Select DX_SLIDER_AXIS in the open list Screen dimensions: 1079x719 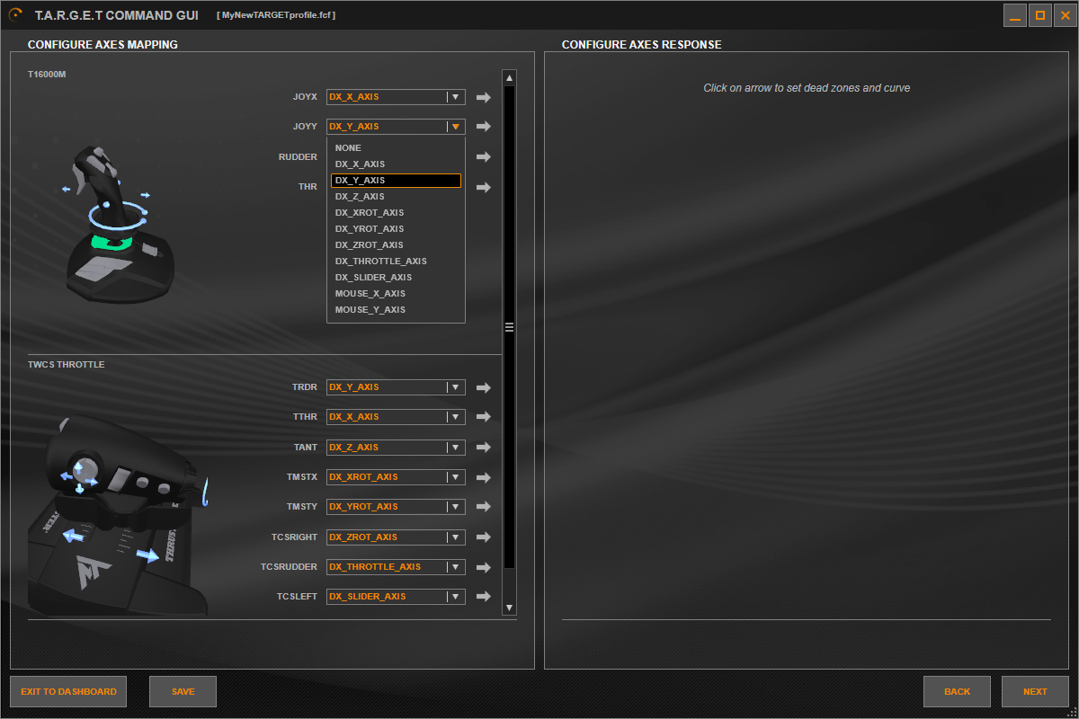click(x=396, y=278)
